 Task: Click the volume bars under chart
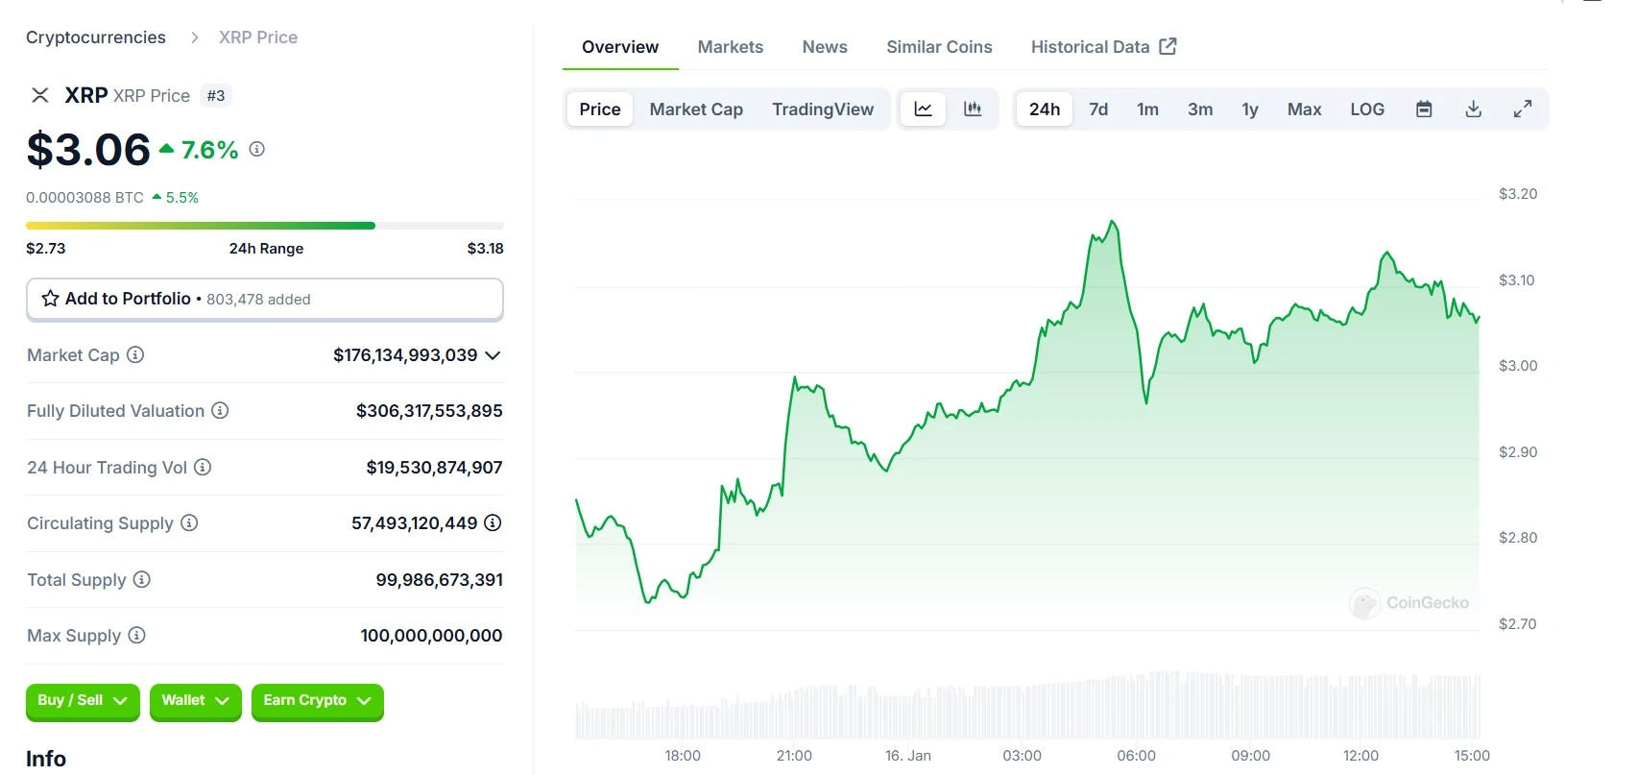(1027, 707)
